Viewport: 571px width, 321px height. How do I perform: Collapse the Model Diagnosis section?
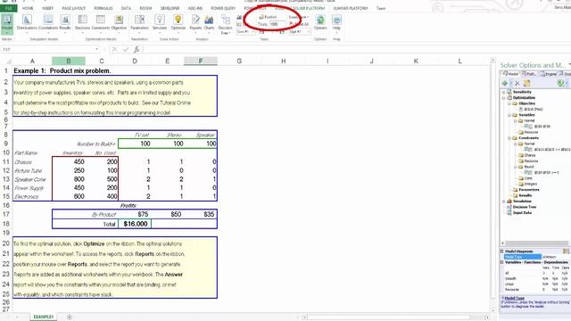pyautogui.click(x=502, y=251)
